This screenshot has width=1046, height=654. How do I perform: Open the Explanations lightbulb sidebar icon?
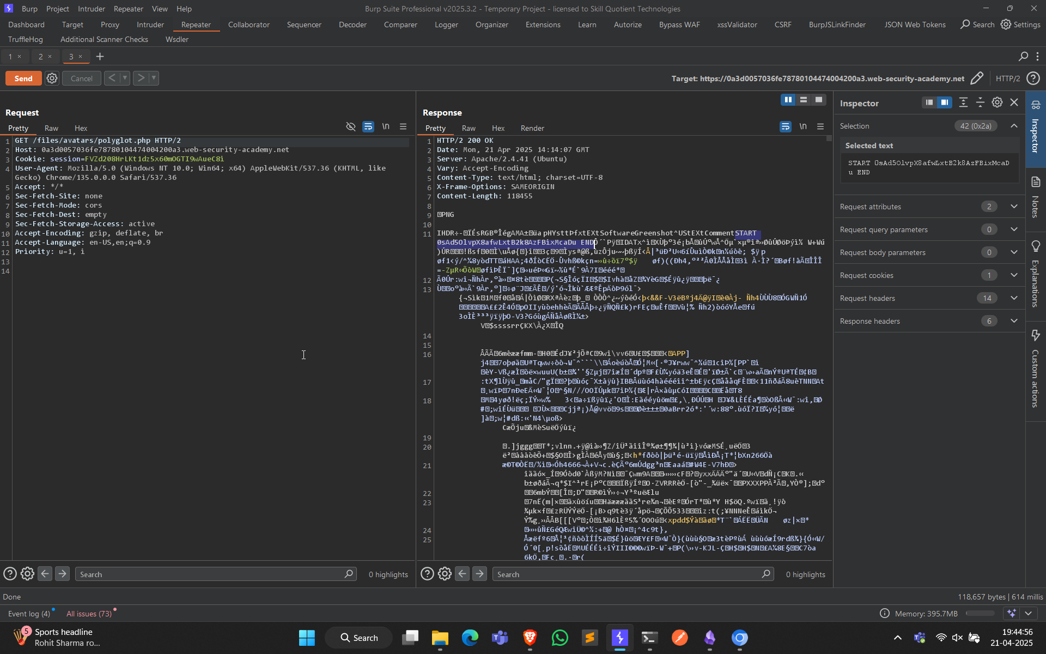[1036, 246]
